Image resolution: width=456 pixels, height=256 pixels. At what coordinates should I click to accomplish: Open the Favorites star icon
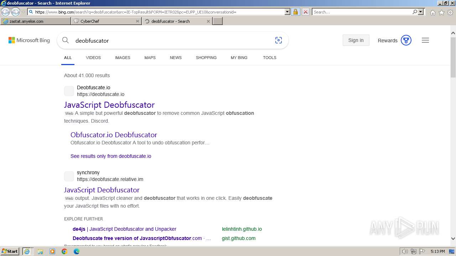pyautogui.click(x=441, y=12)
